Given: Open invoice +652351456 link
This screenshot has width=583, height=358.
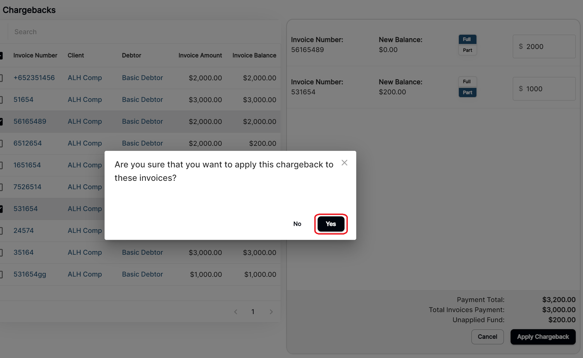Looking at the screenshot, I should click(x=34, y=78).
